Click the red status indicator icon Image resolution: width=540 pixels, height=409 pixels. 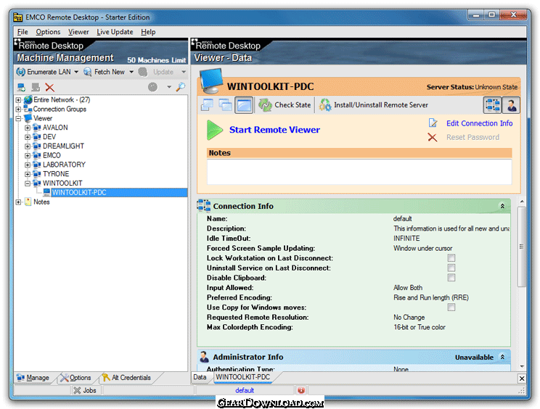tap(301, 390)
